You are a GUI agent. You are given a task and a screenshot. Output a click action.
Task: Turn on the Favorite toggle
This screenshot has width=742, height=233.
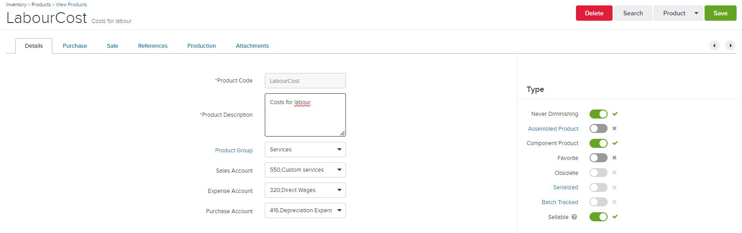599,158
